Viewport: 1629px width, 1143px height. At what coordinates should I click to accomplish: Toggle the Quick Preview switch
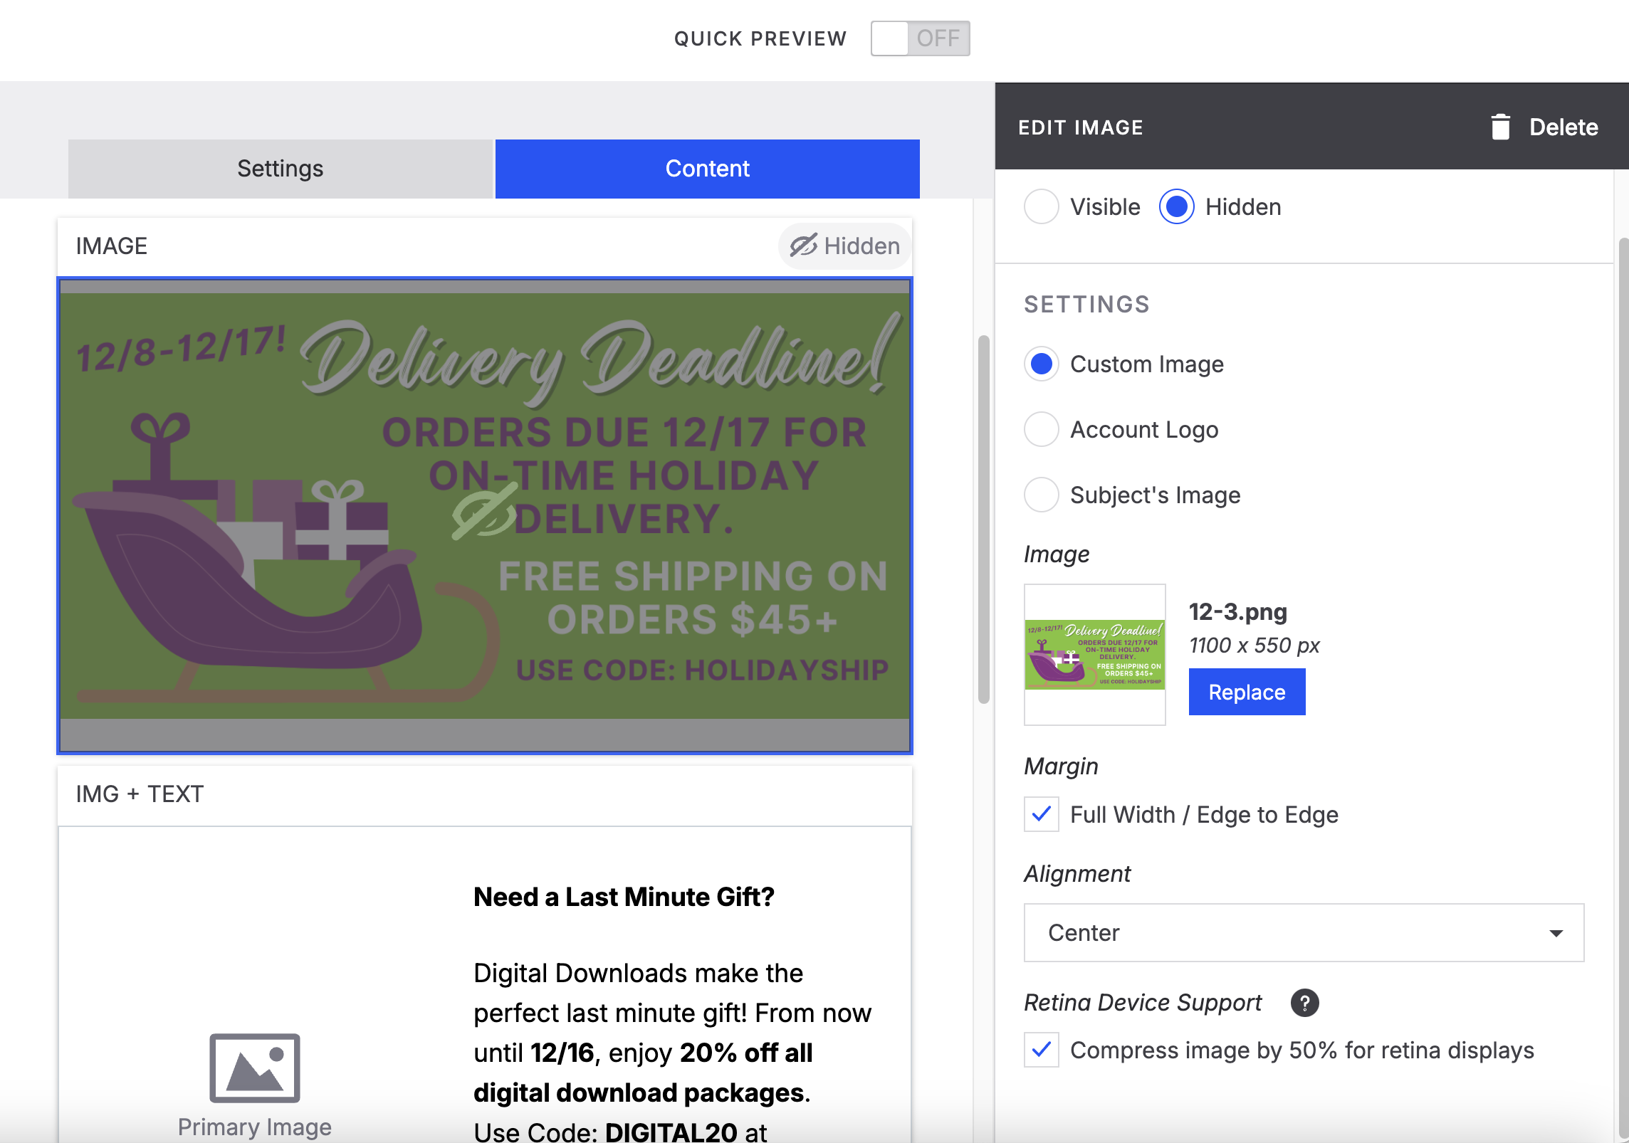pos(919,38)
